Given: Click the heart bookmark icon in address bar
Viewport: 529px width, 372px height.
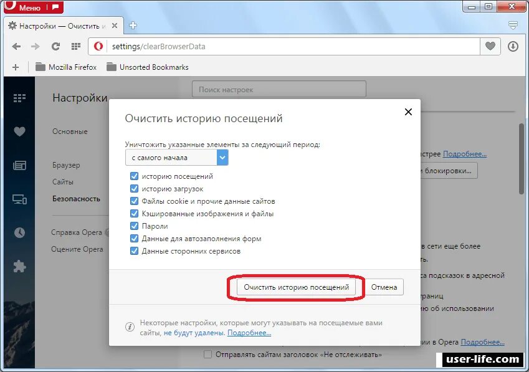Looking at the screenshot, I should tap(490, 46).
